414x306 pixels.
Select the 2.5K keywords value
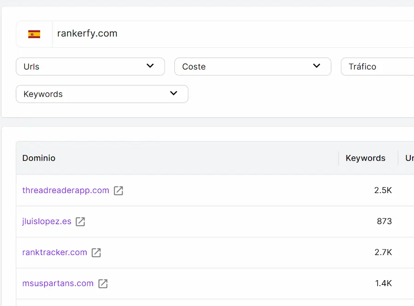coord(383,190)
